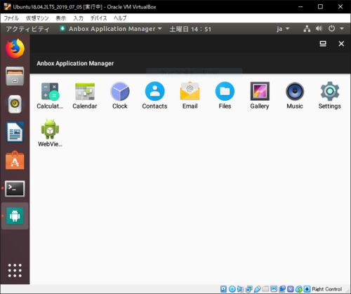
Task: Expand the Anbox Application Manager app menu
Action: point(111,29)
